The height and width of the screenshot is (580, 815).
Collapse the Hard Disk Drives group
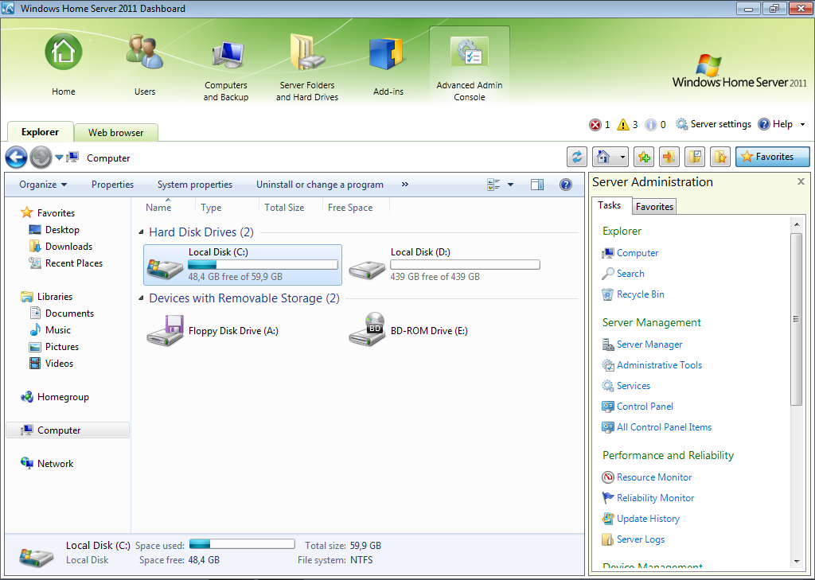[141, 232]
